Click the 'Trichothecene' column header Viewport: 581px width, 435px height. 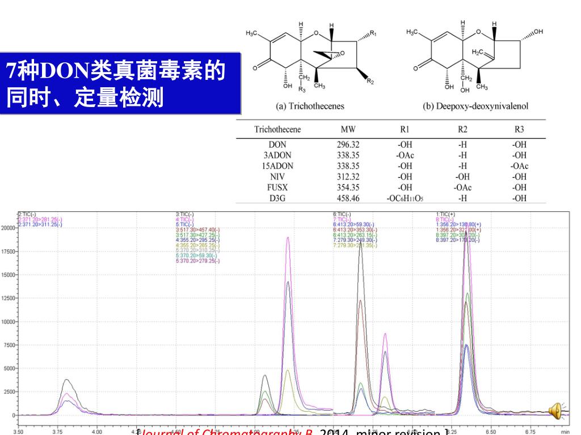277,130
